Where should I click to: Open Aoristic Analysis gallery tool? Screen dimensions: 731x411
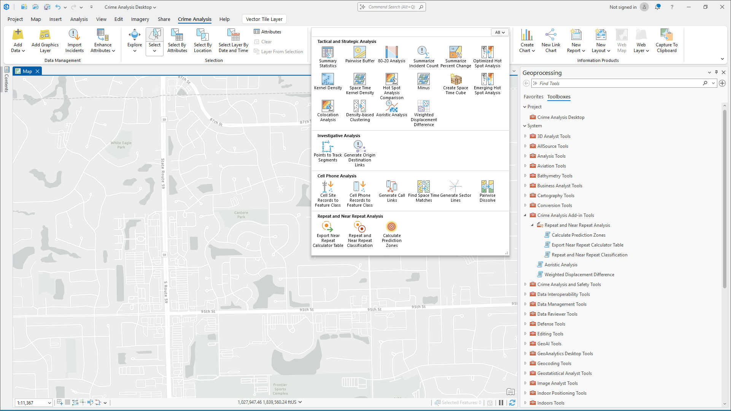391,109
